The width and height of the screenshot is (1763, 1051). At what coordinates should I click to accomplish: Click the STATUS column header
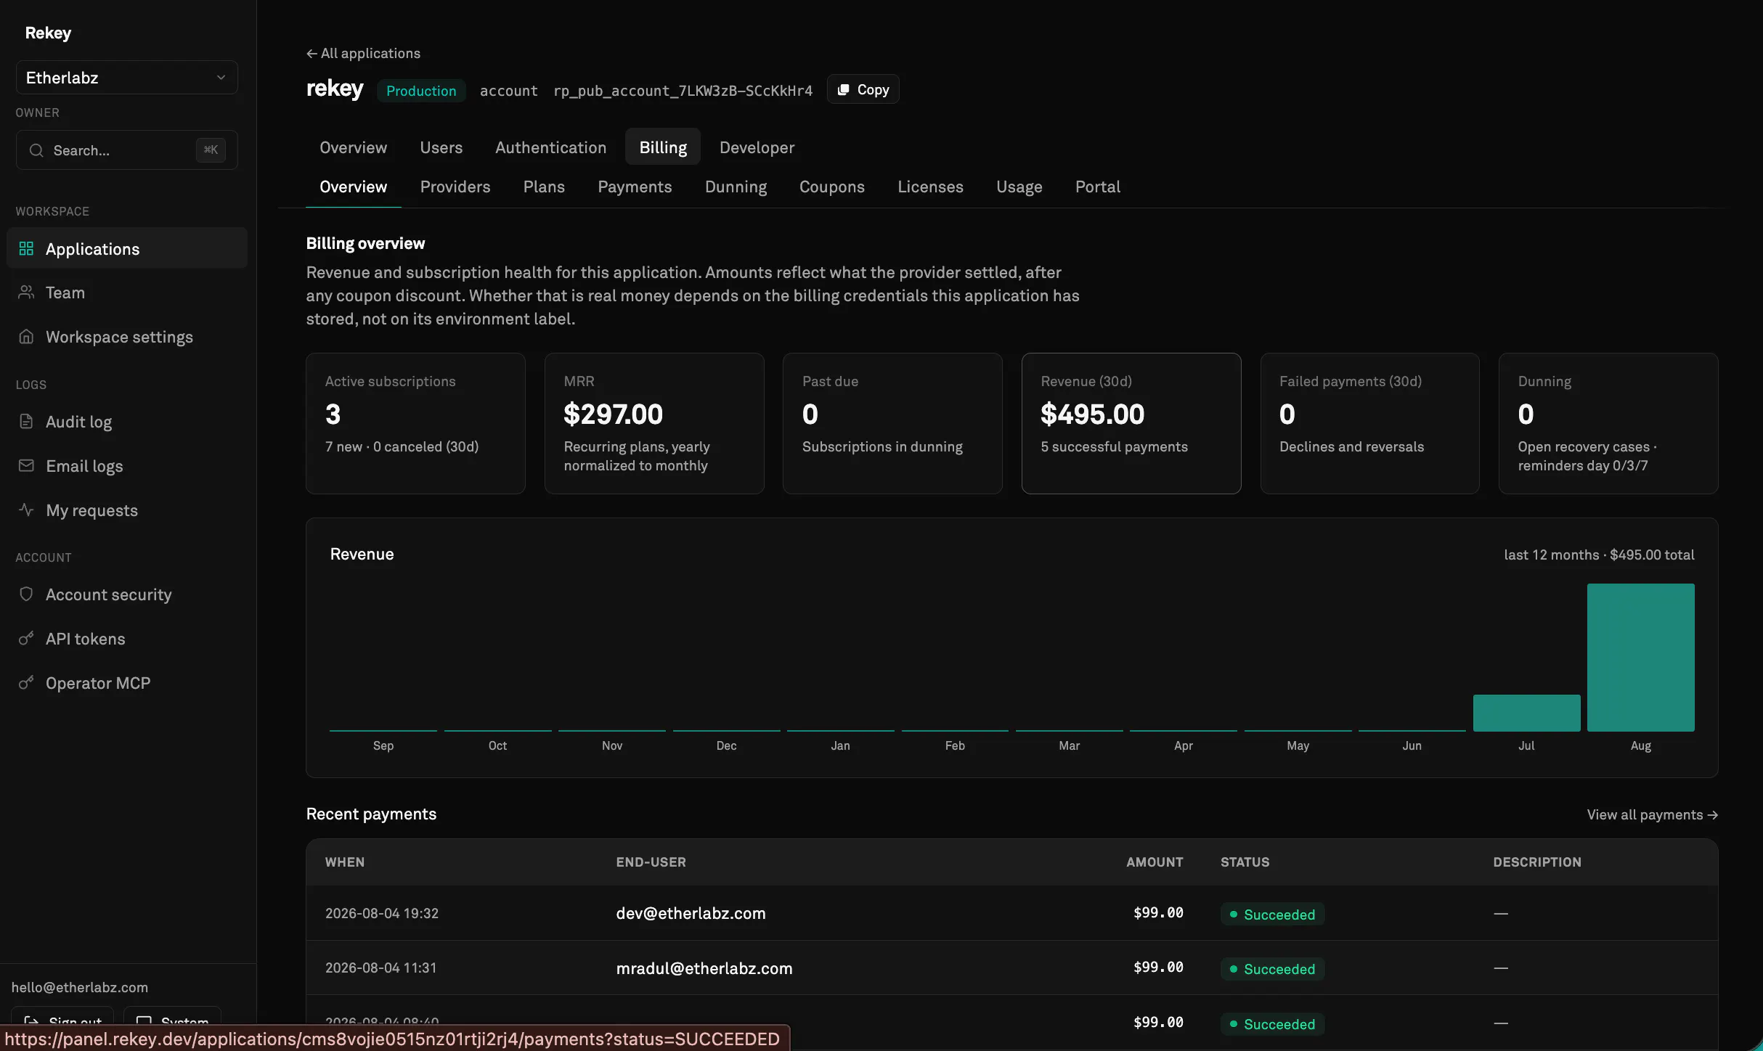1245,862
